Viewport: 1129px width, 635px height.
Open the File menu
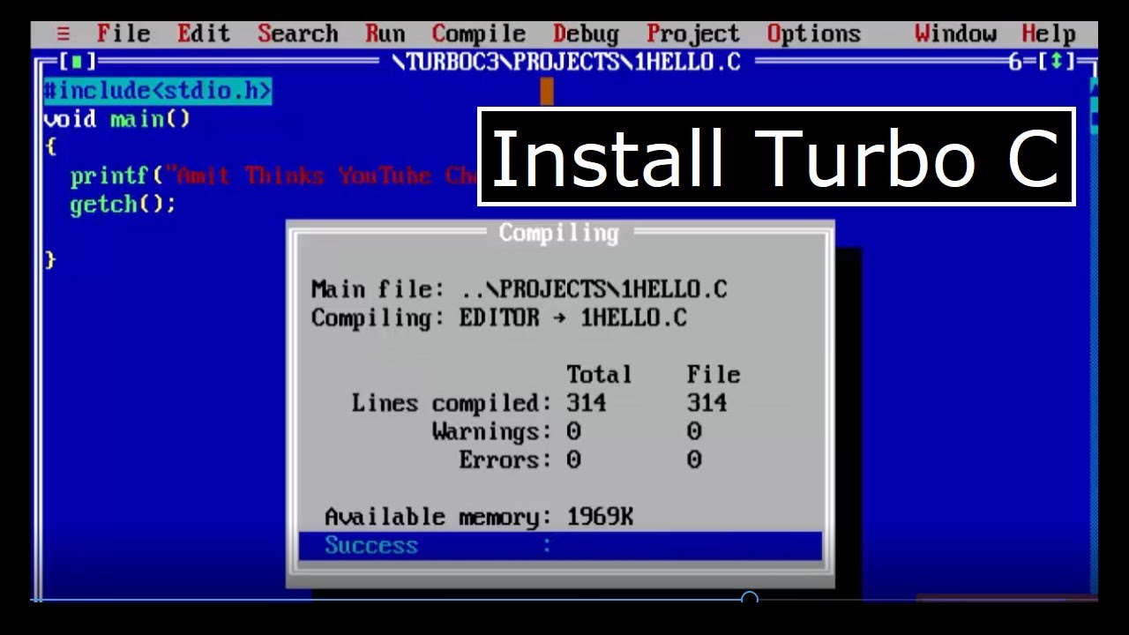(123, 34)
